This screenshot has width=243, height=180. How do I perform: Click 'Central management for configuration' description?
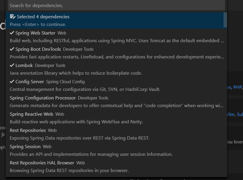[85, 89]
